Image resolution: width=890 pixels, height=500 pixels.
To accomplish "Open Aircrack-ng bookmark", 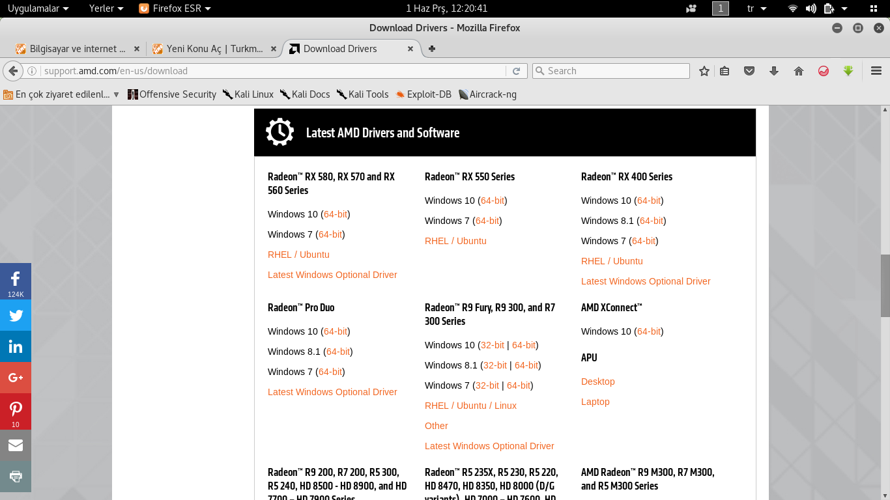I will click(487, 94).
